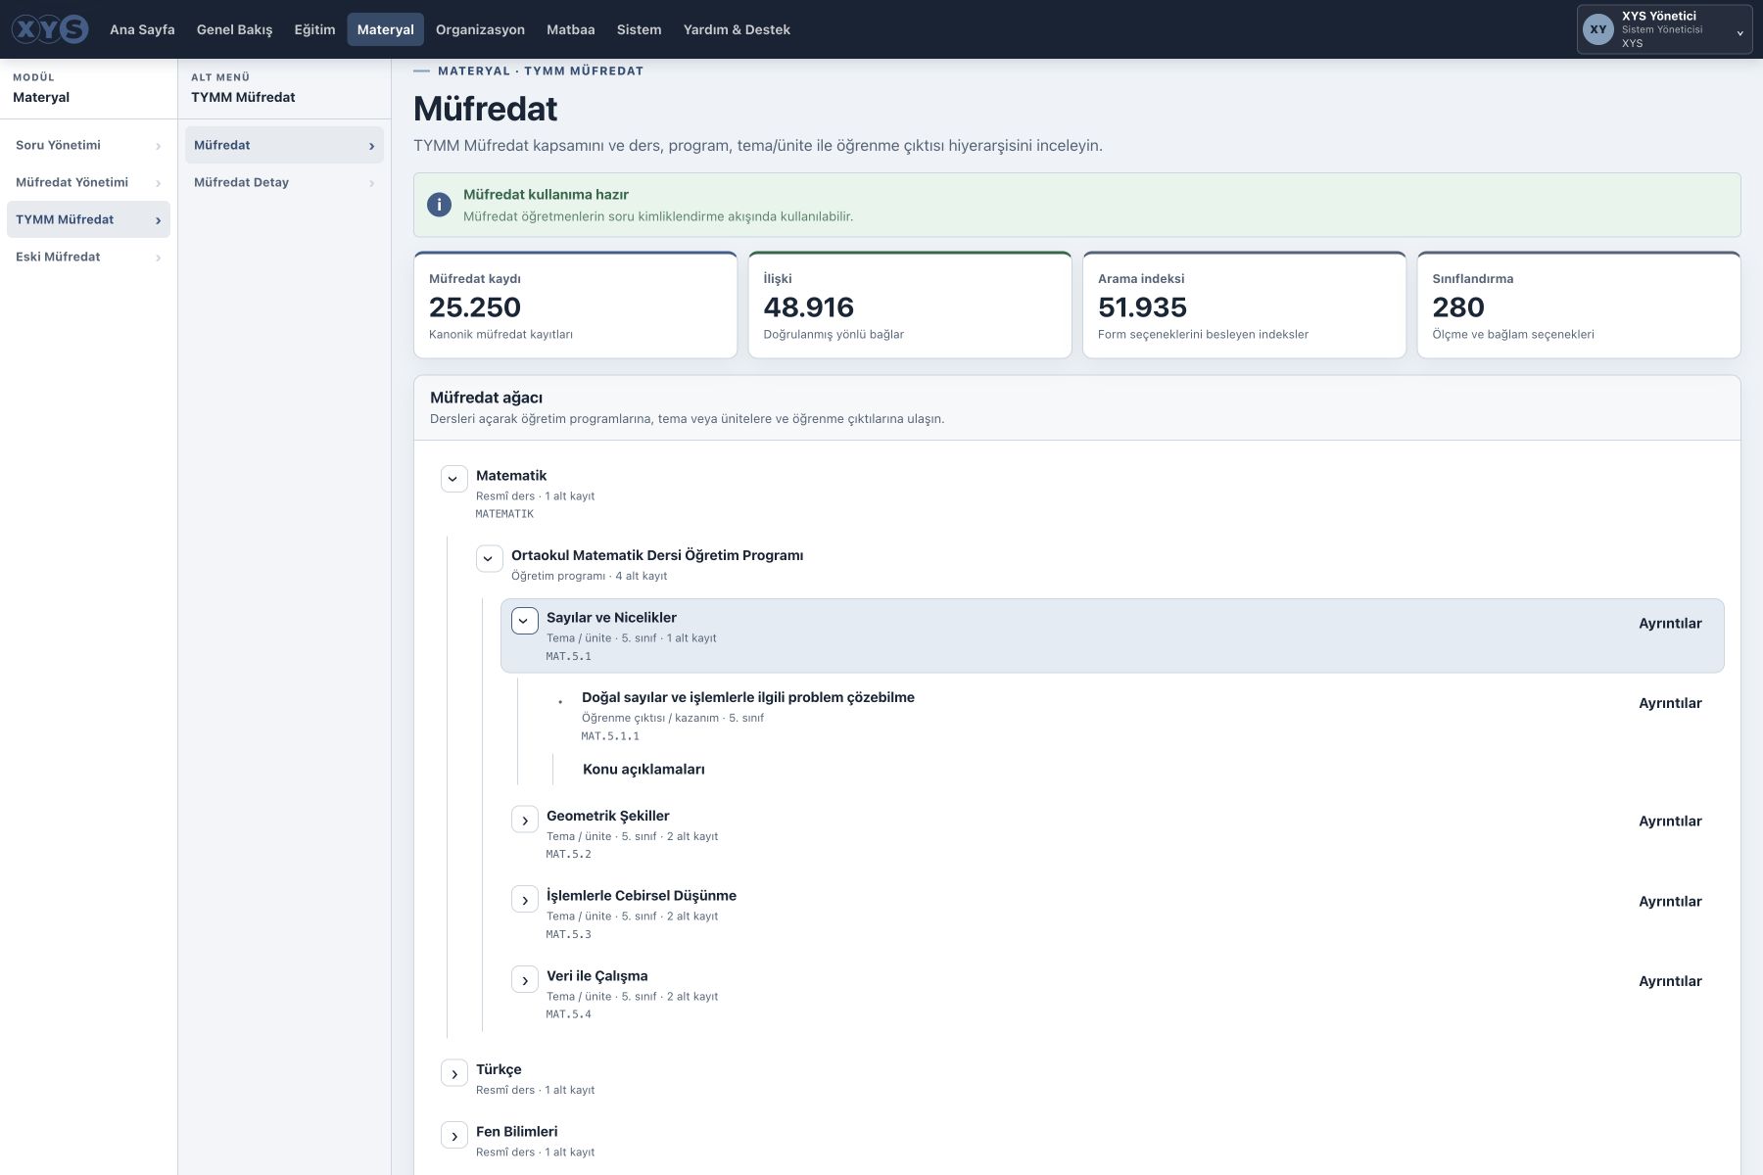
Task: Click the arrow icon beside Eski Müfredat
Action: 158,258
